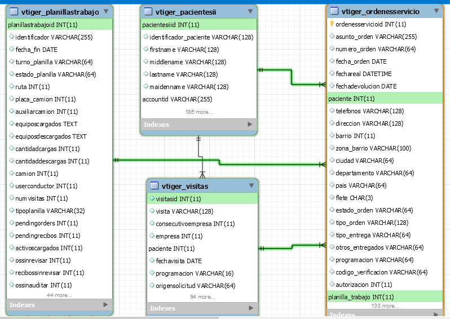Viewport: 450px width, 319px height.
Task: Collapse vtiger_ordenesservicio table with header arrow
Action: click(436, 11)
